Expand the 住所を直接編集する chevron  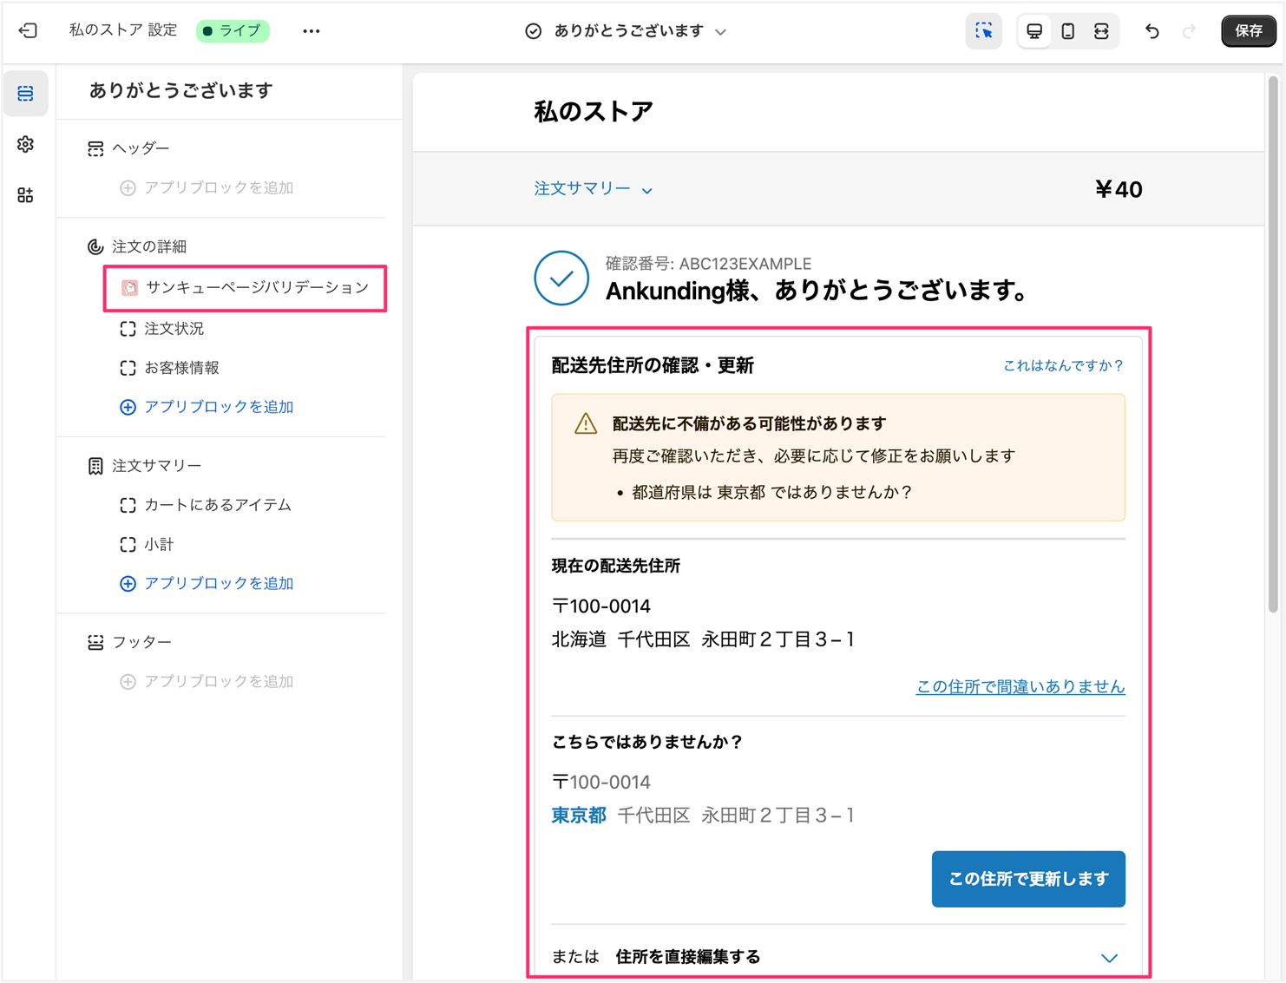click(x=1109, y=958)
